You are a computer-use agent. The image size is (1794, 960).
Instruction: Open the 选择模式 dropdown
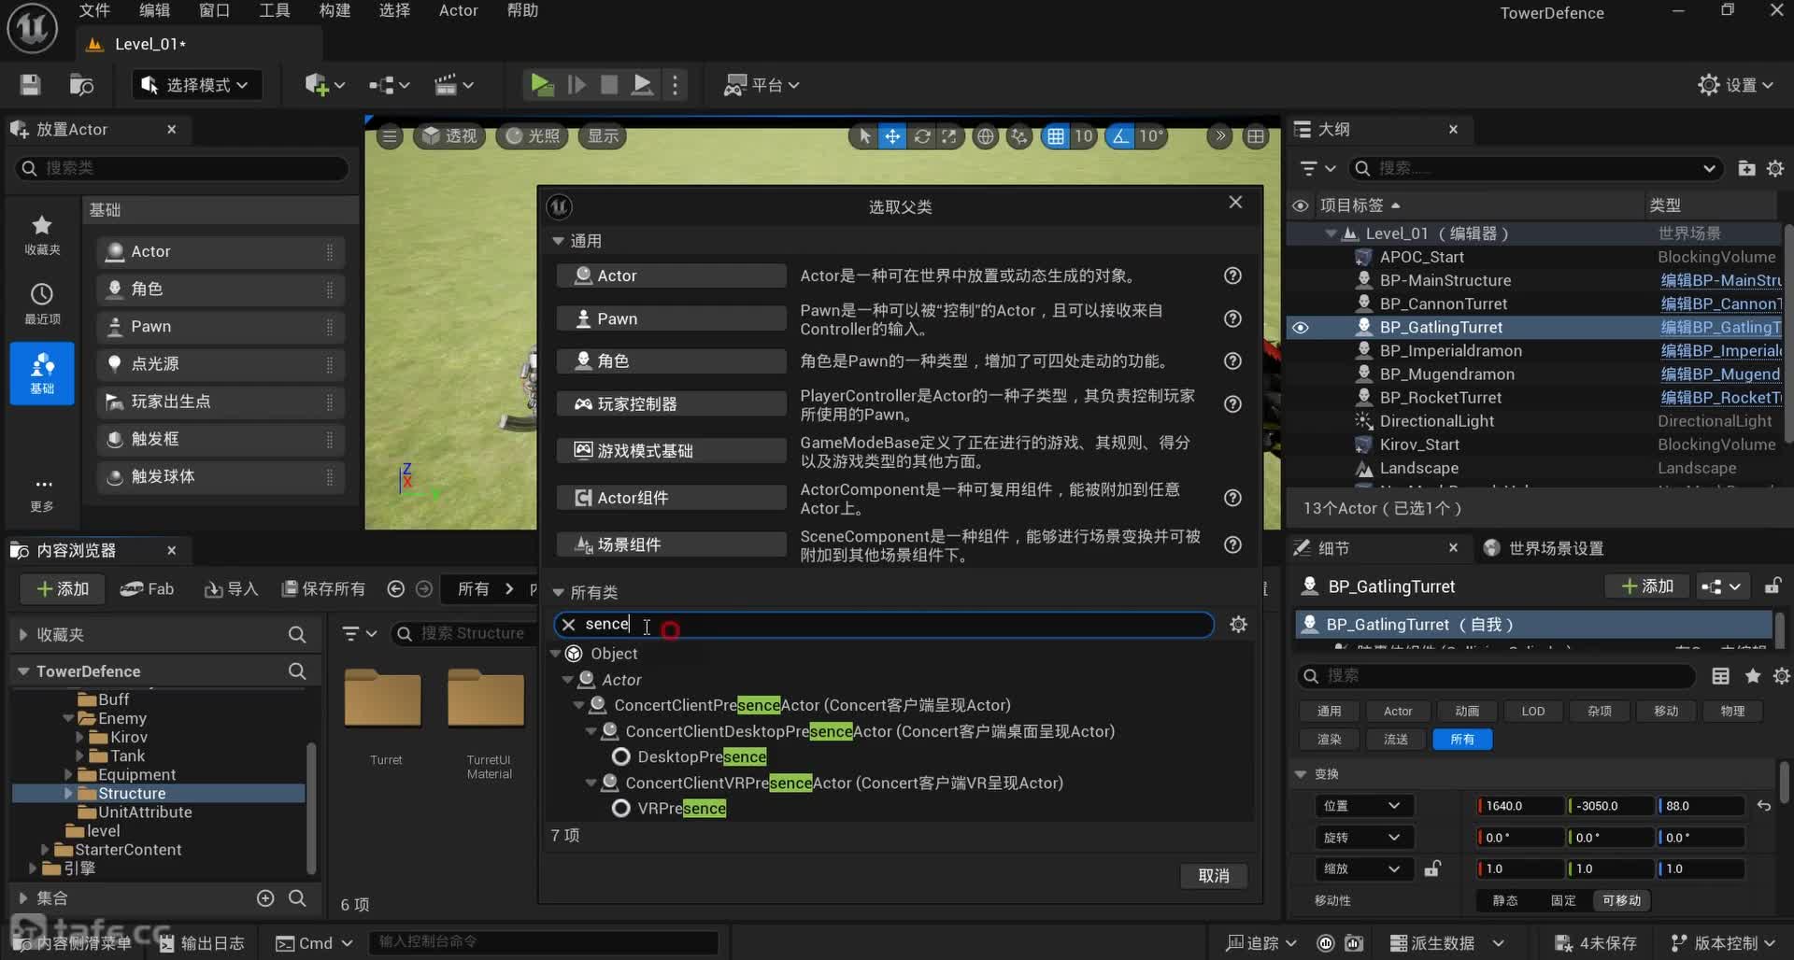click(196, 85)
